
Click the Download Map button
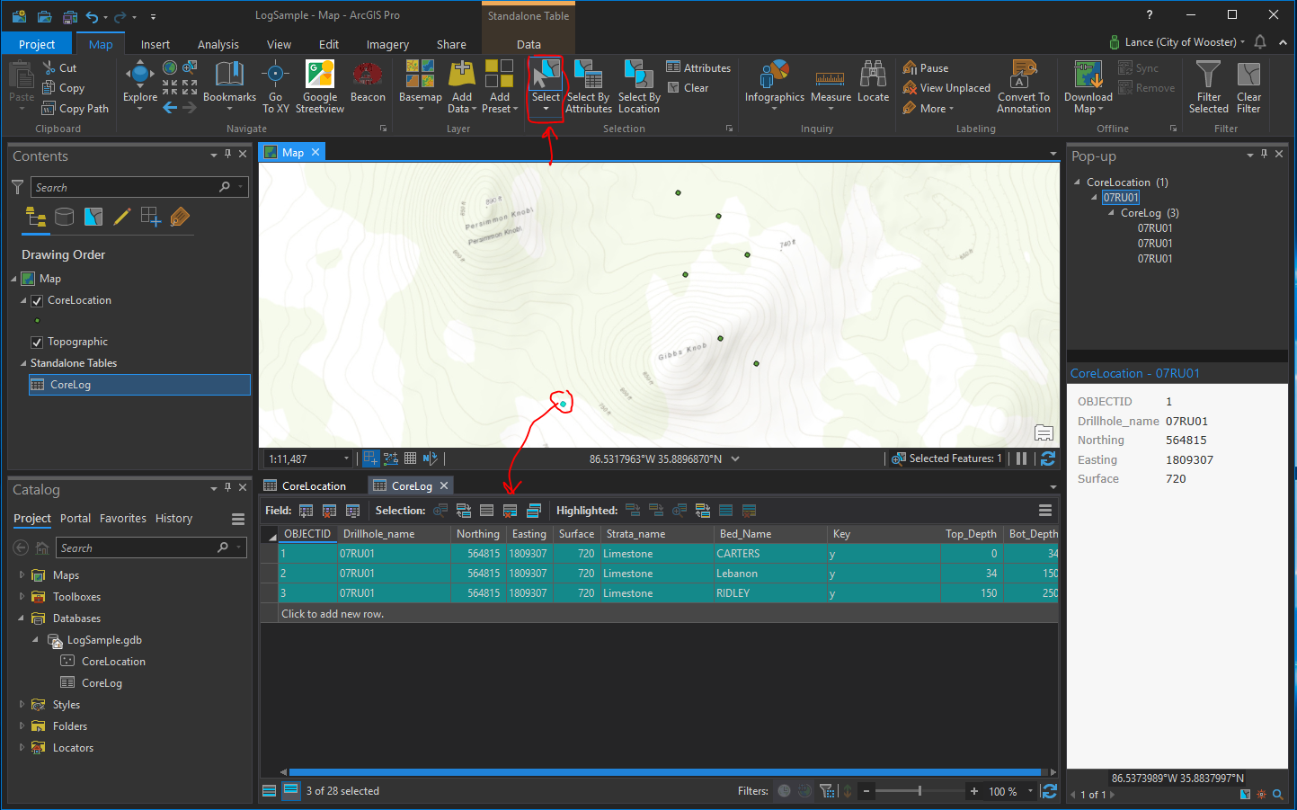coord(1088,85)
